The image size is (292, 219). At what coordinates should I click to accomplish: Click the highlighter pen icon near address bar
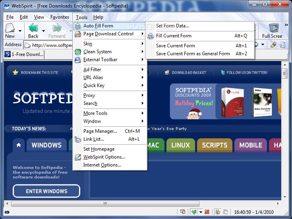tap(273, 45)
